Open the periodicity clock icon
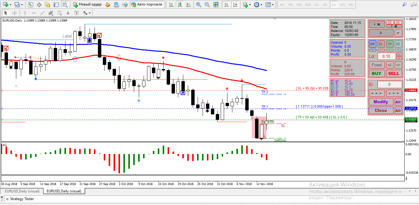419x205 pixels. click(256, 5)
